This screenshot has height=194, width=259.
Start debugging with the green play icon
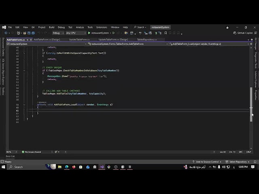click(x=89, y=33)
